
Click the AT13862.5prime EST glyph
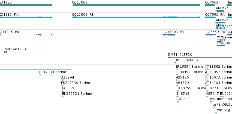(x=207, y=69)
